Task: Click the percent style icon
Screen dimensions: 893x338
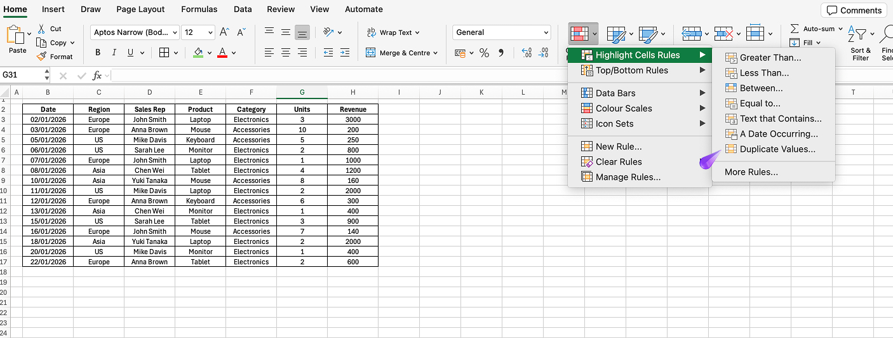Action: click(484, 53)
